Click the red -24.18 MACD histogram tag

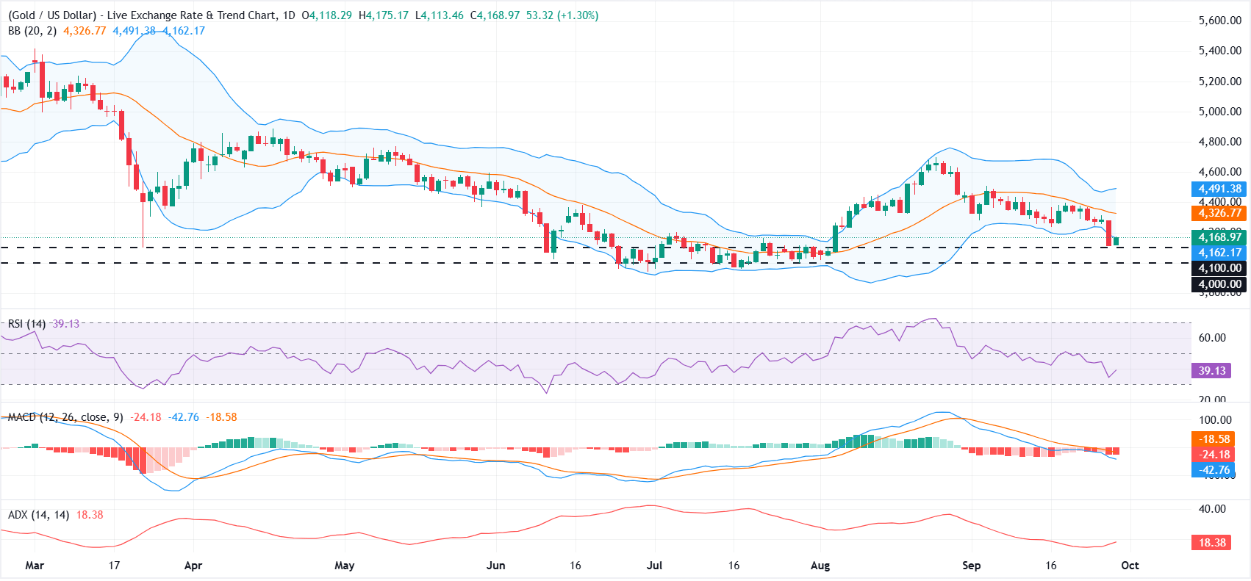1214,455
